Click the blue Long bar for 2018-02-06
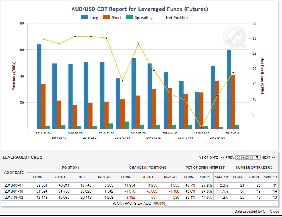The width and height of the screenshot is (282, 217). 39,86
